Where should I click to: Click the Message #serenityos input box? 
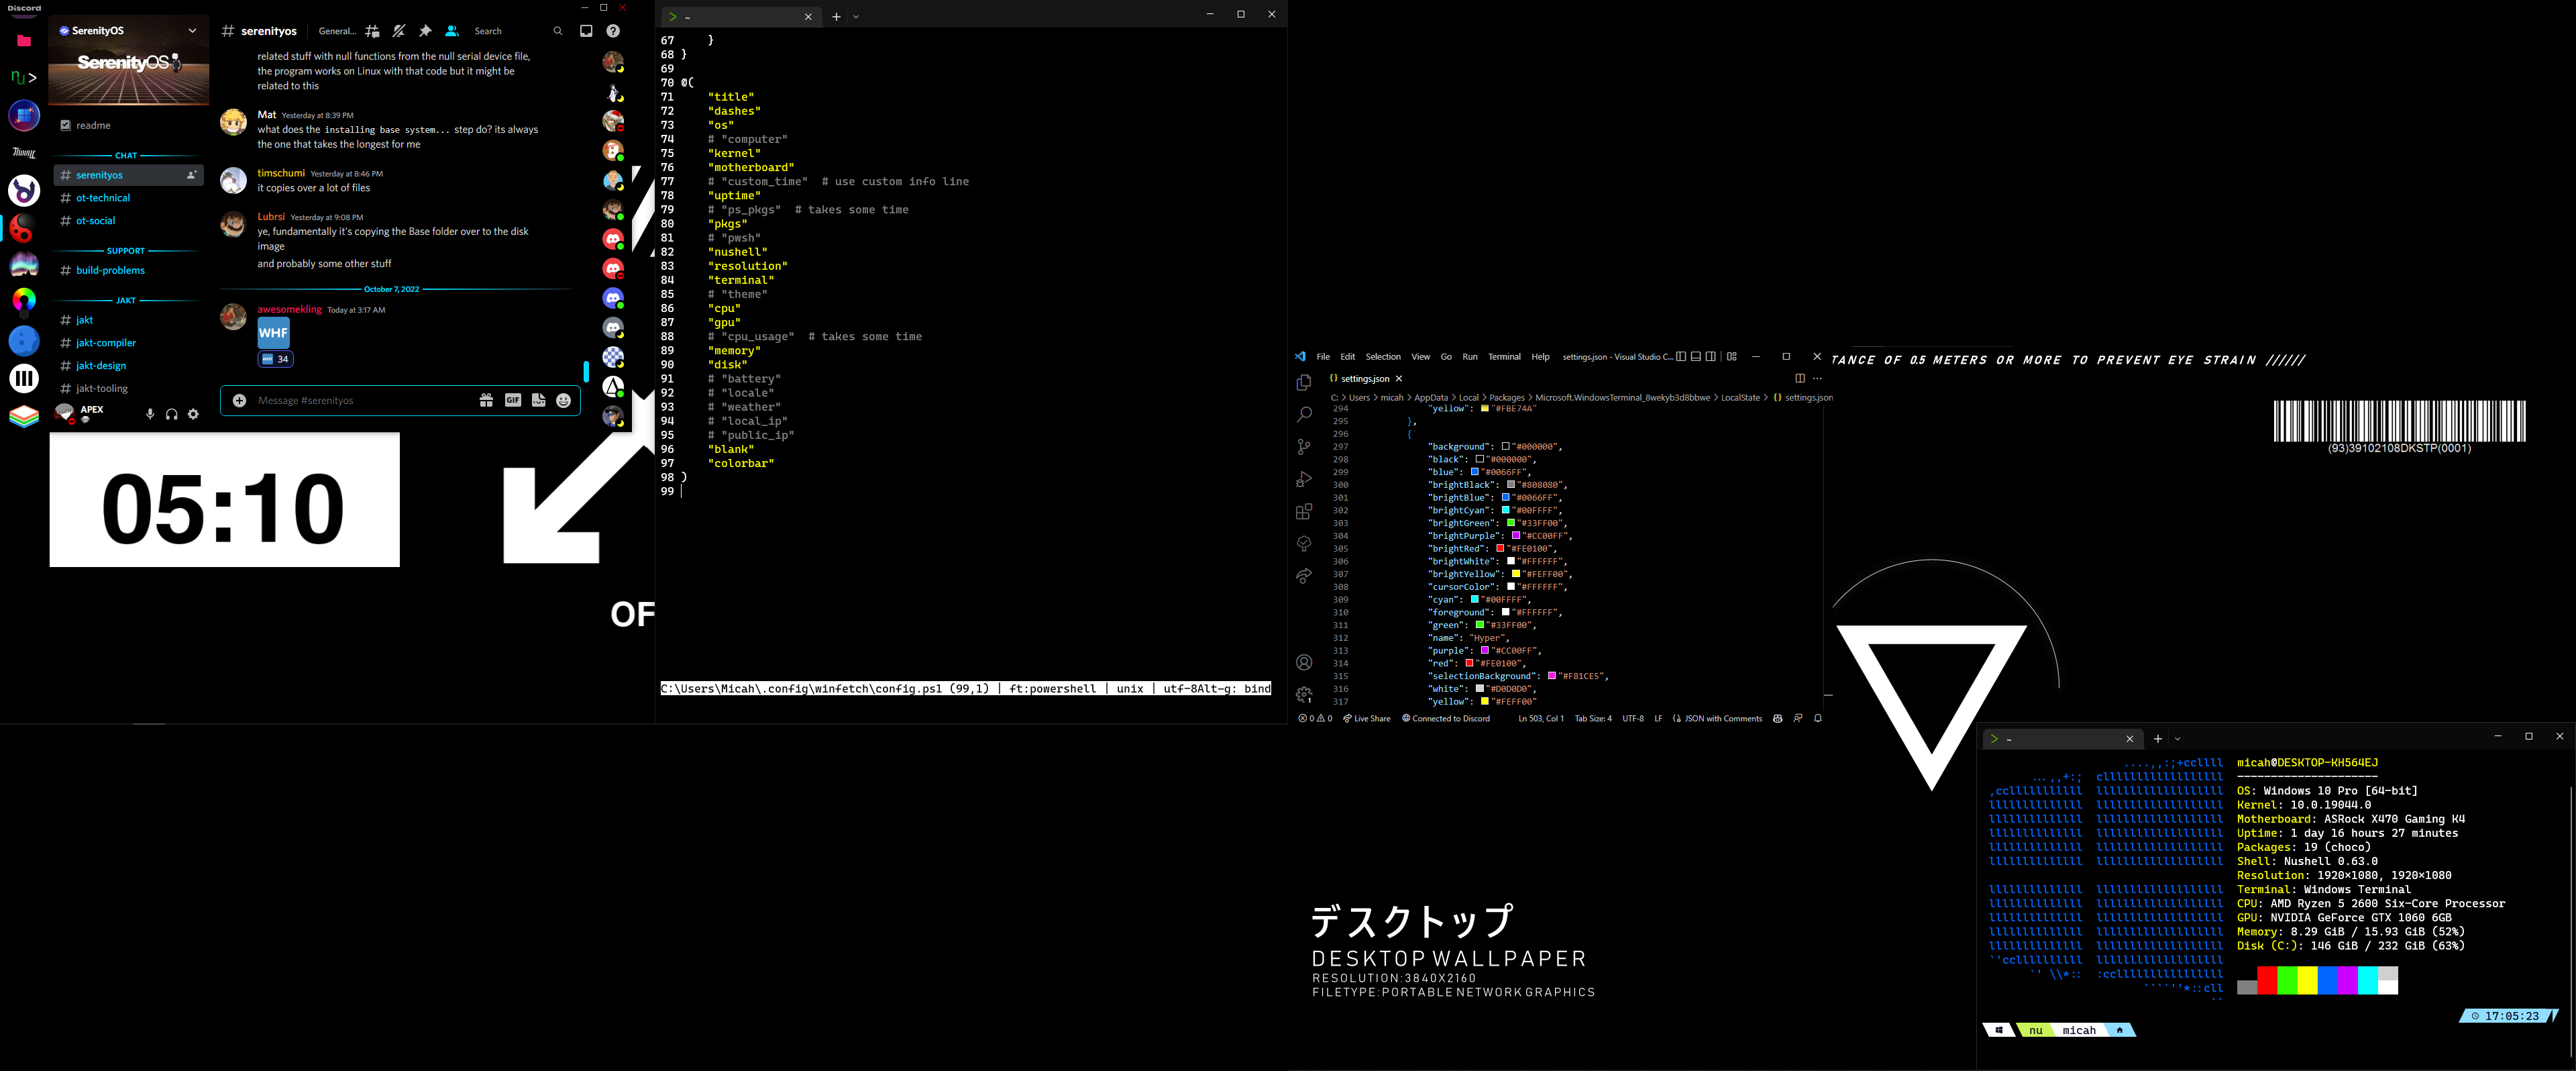(x=360, y=400)
